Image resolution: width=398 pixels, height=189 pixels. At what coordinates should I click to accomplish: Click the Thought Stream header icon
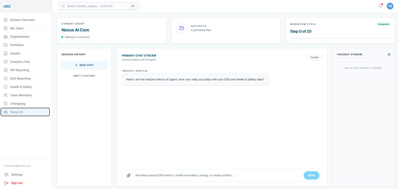point(389,54)
